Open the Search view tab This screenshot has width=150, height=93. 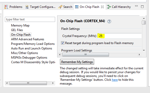(x=65, y=7)
